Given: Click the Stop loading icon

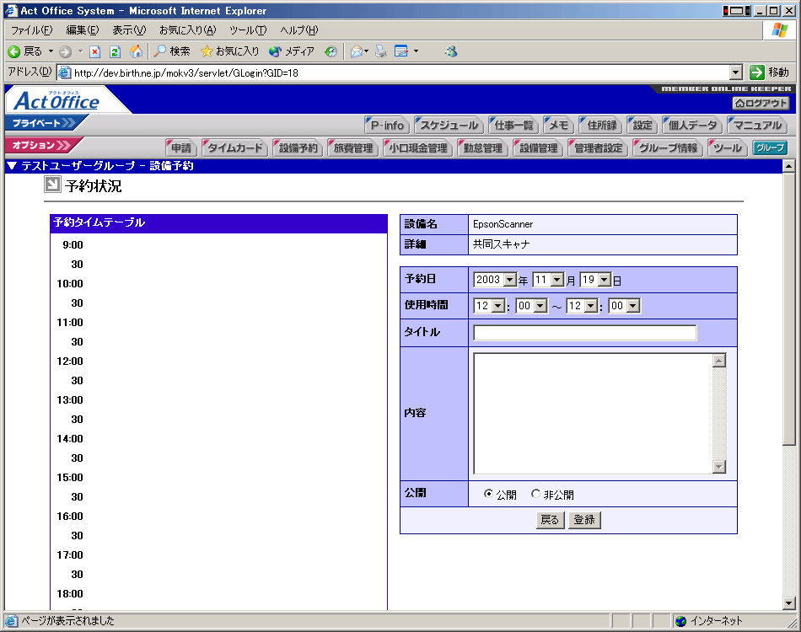Looking at the screenshot, I should (x=95, y=51).
